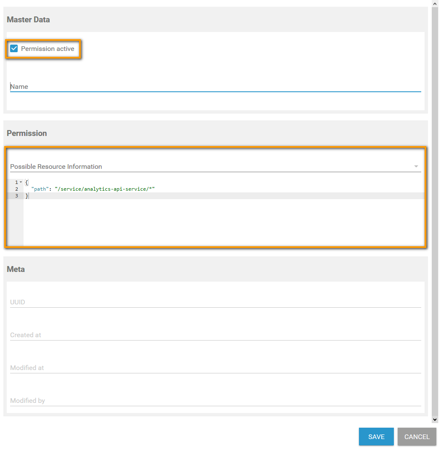Click line number 3 in editor gutter
Screen dimensions: 441x450
click(x=16, y=196)
